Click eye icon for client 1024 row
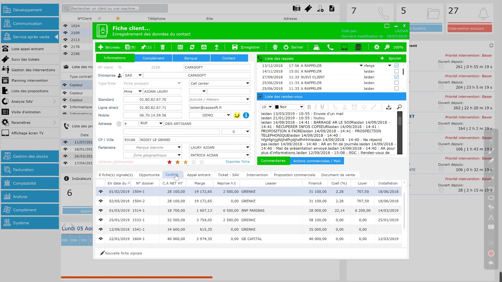502x282 pixels. pos(65,26)
